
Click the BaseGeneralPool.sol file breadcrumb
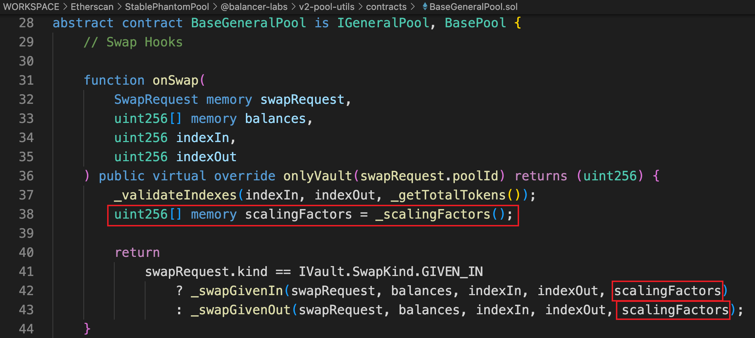tap(473, 7)
